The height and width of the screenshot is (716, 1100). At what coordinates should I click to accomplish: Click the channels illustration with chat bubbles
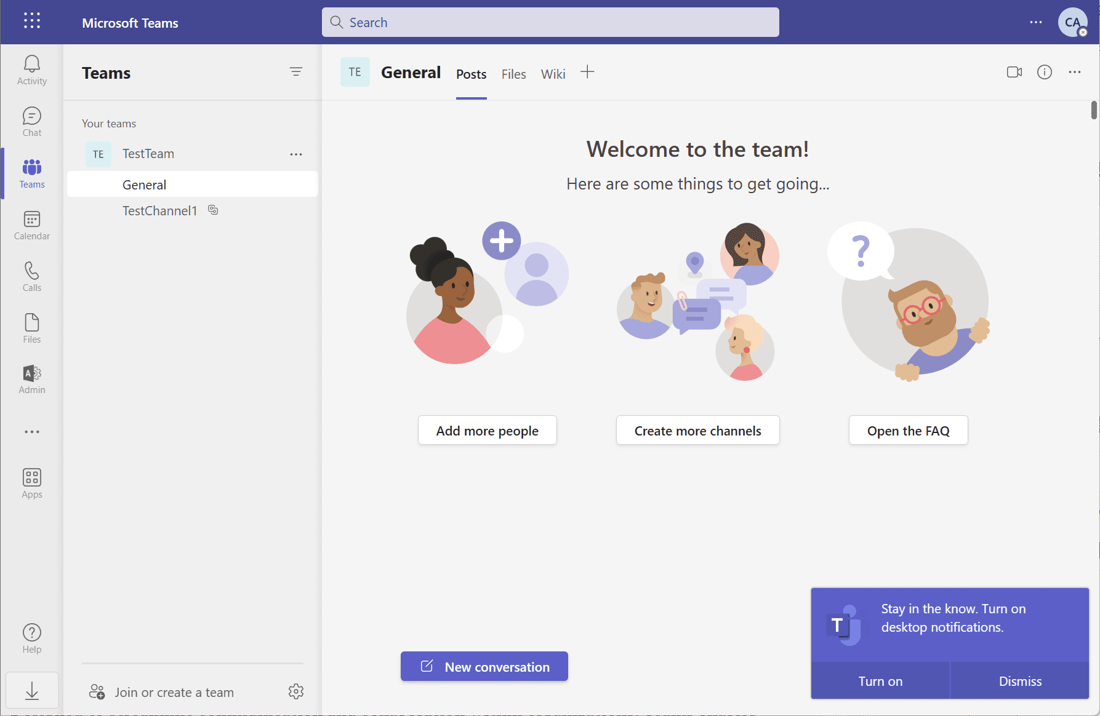[x=698, y=301]
